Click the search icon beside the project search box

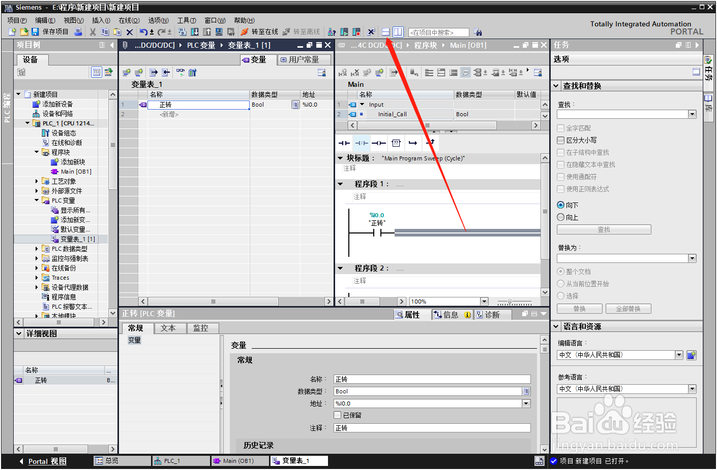[x=477, y=32]
